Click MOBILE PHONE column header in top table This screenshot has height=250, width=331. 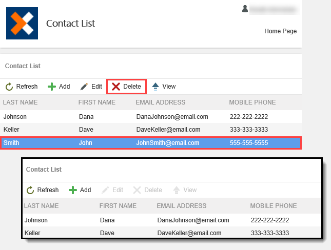(252, 102)
